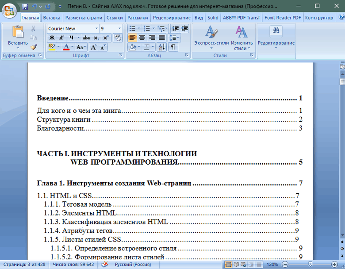The width and height of the screenshot is (345, 269).
Task: Open the borders dropdown arrow
Action: click(153, 47)
